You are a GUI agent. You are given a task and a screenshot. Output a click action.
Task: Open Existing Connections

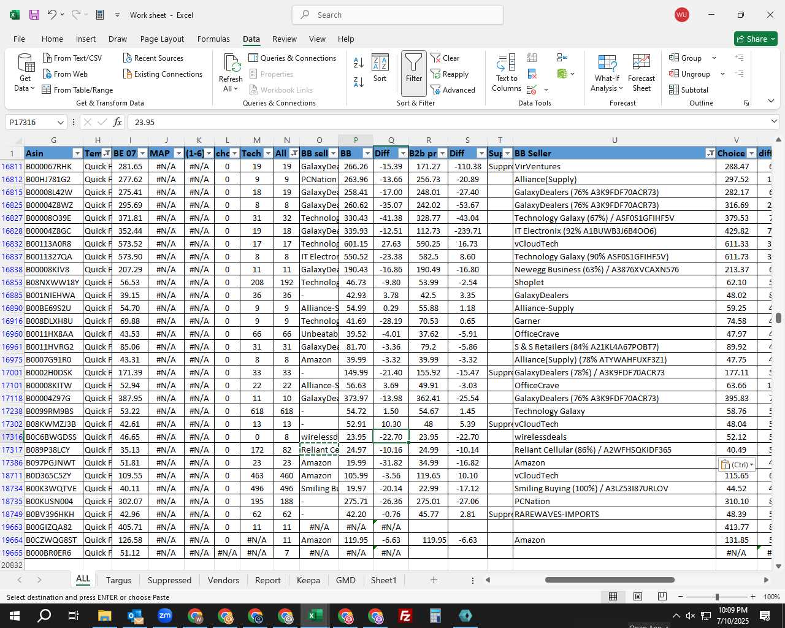pyautogui.click(x=163, y=74)
